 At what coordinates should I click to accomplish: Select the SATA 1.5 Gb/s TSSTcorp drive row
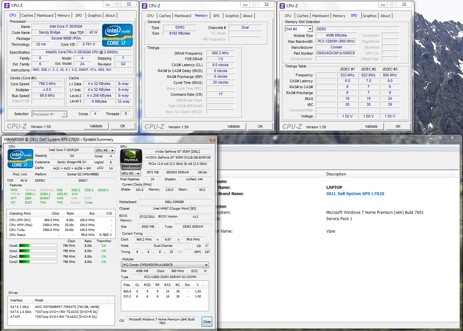pyautogui.click(x=61, y=312)
